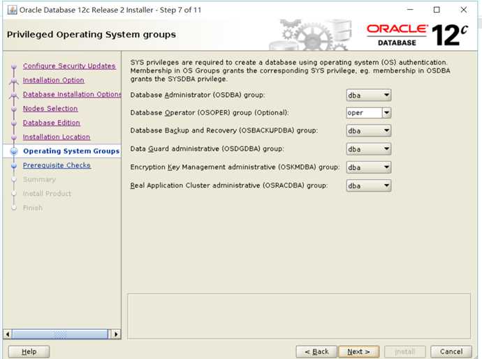Go to Database Installation Options step
The width and height of the screenshot is (482, 359).
(x=72, y=94)
